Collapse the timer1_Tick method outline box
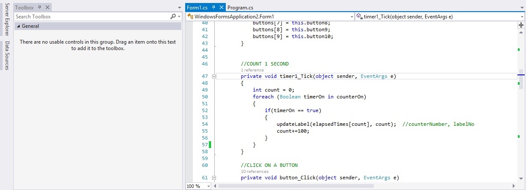The image size is (526, 190). [x=214, y=76]
